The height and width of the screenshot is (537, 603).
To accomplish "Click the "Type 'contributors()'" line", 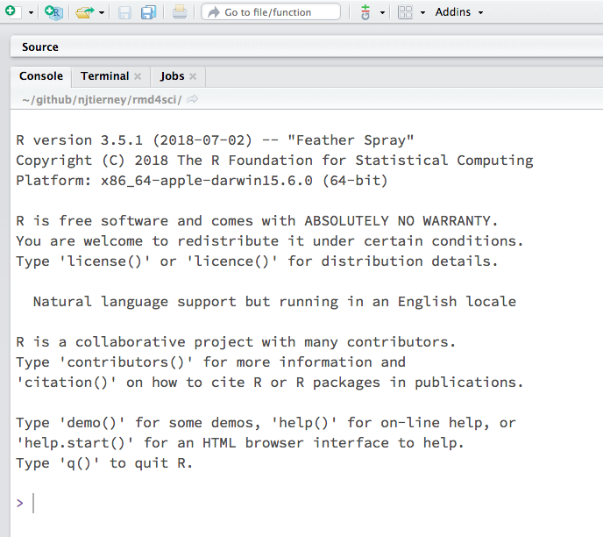I will click(x=210, y=362).
